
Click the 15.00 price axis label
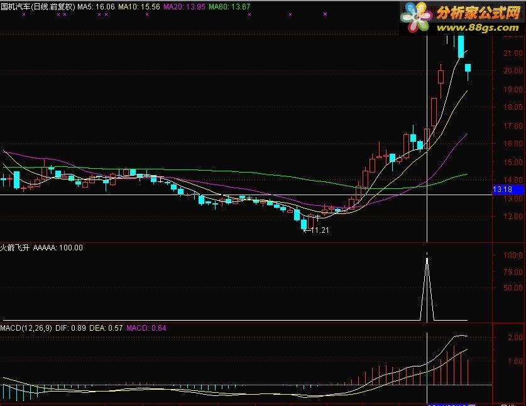(513, 162)
